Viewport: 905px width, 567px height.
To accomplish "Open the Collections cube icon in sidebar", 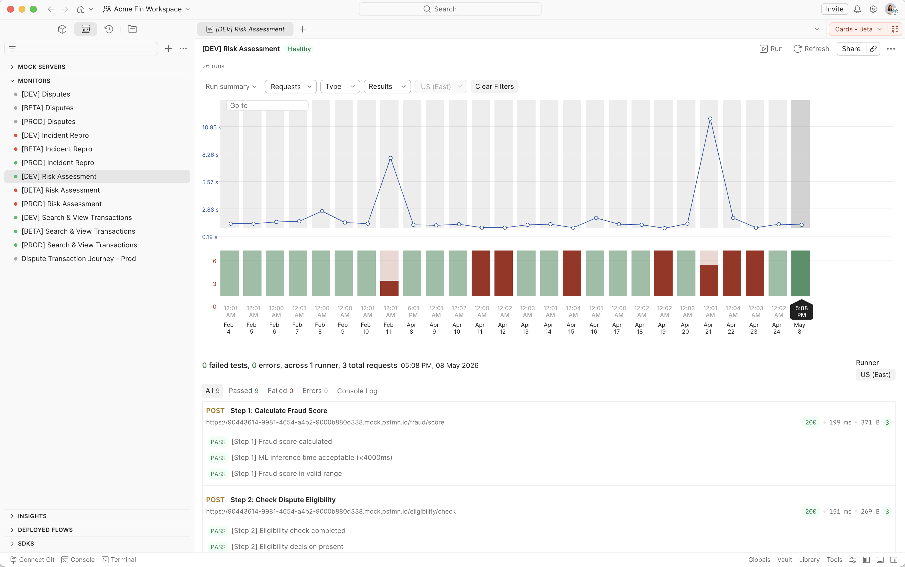I will point(62,29).
